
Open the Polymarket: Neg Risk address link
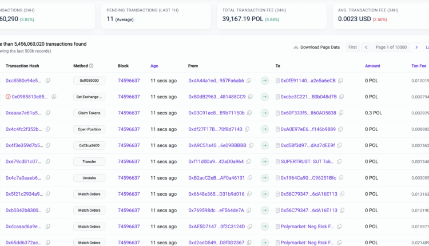(307, 227)
